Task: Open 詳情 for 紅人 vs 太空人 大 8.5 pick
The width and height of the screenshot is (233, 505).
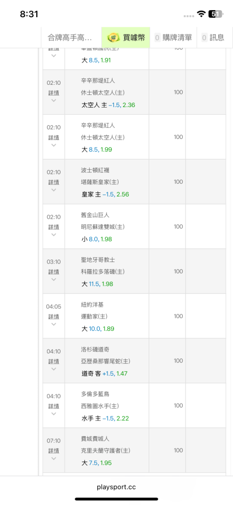Action: 54,137
